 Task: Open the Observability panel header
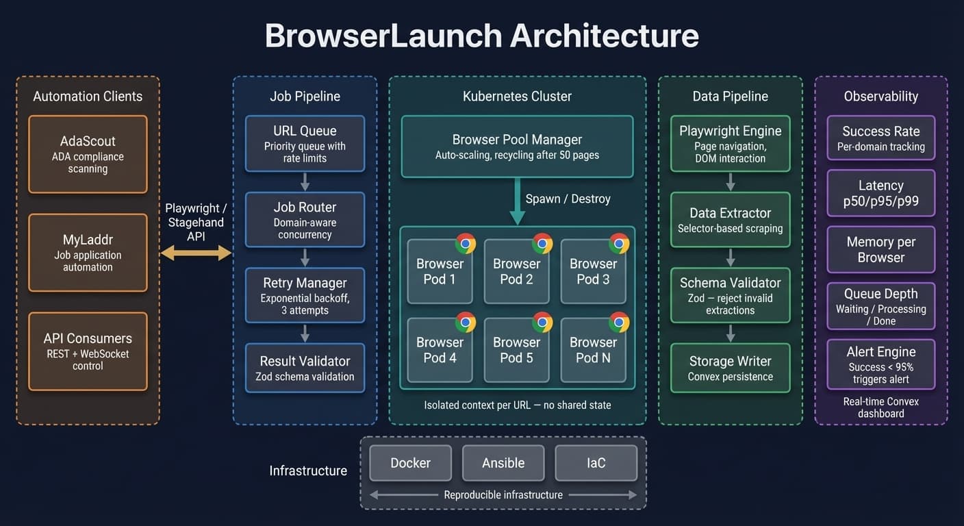880,96
